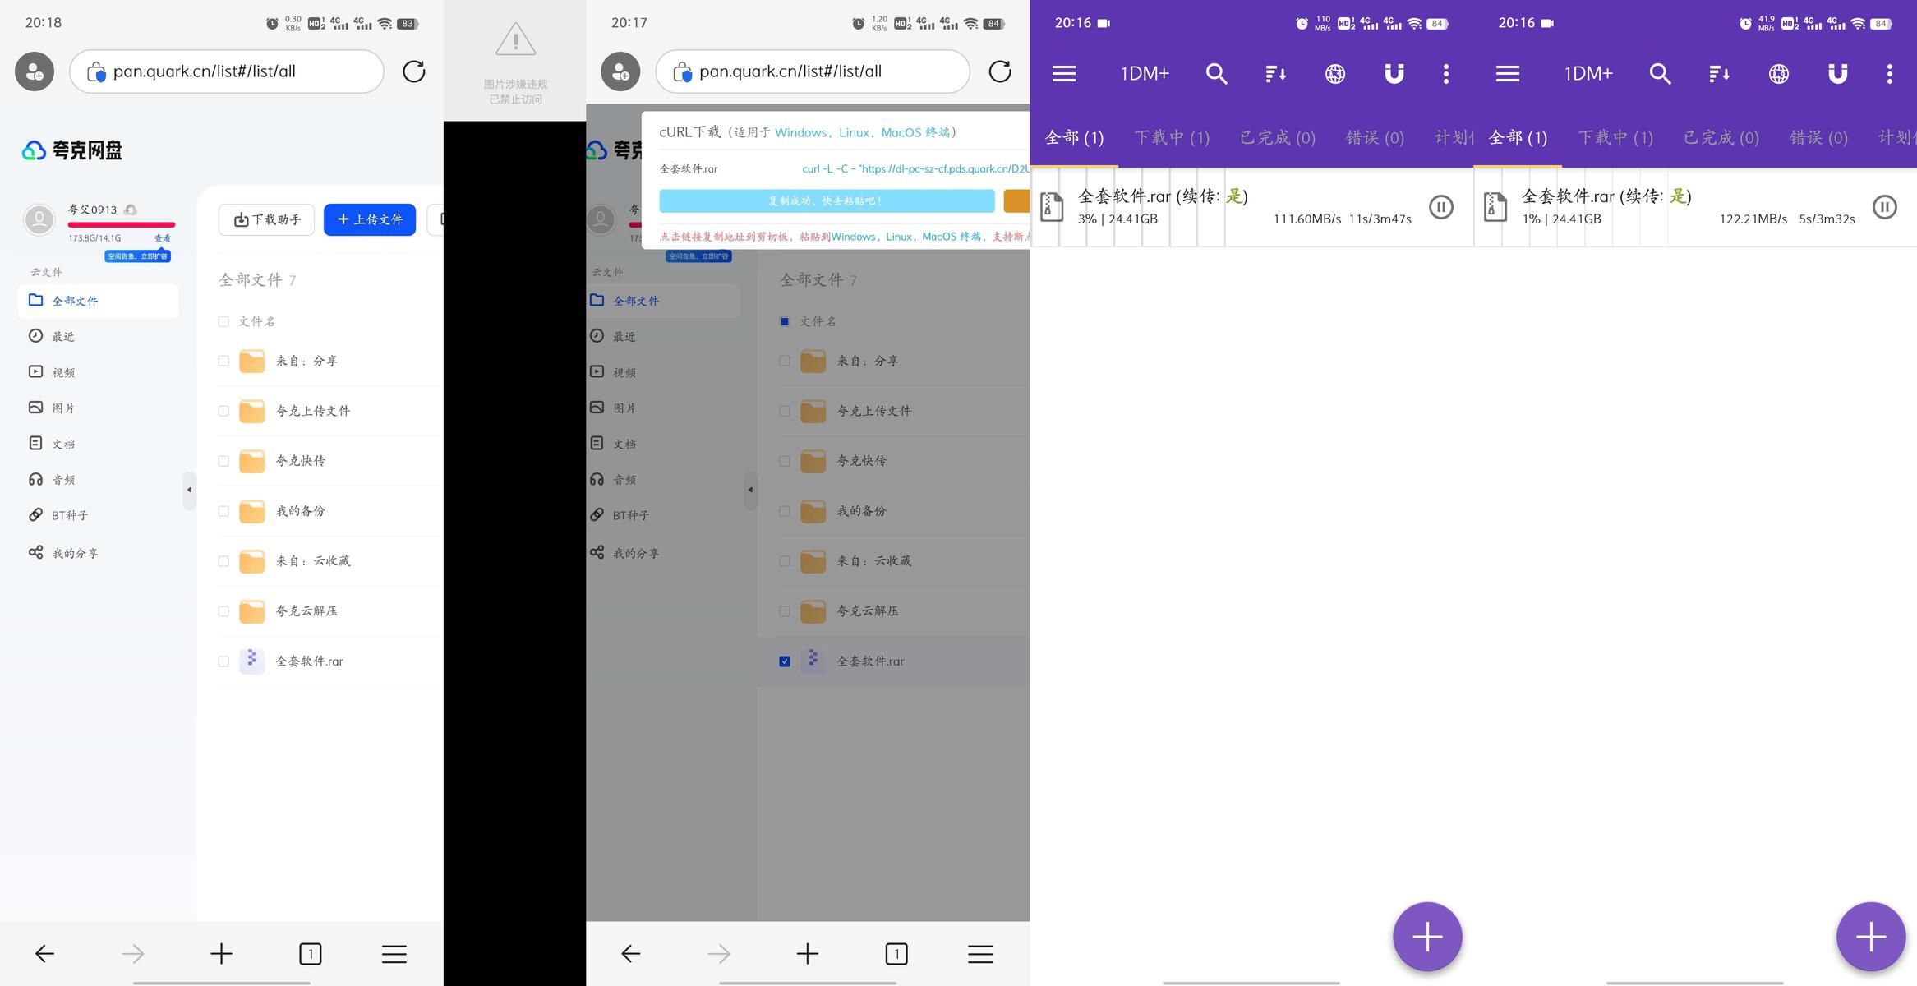Select 全部文件 in the 20:18 screen sidebar
1917x986 pixels.
[98, 301]
